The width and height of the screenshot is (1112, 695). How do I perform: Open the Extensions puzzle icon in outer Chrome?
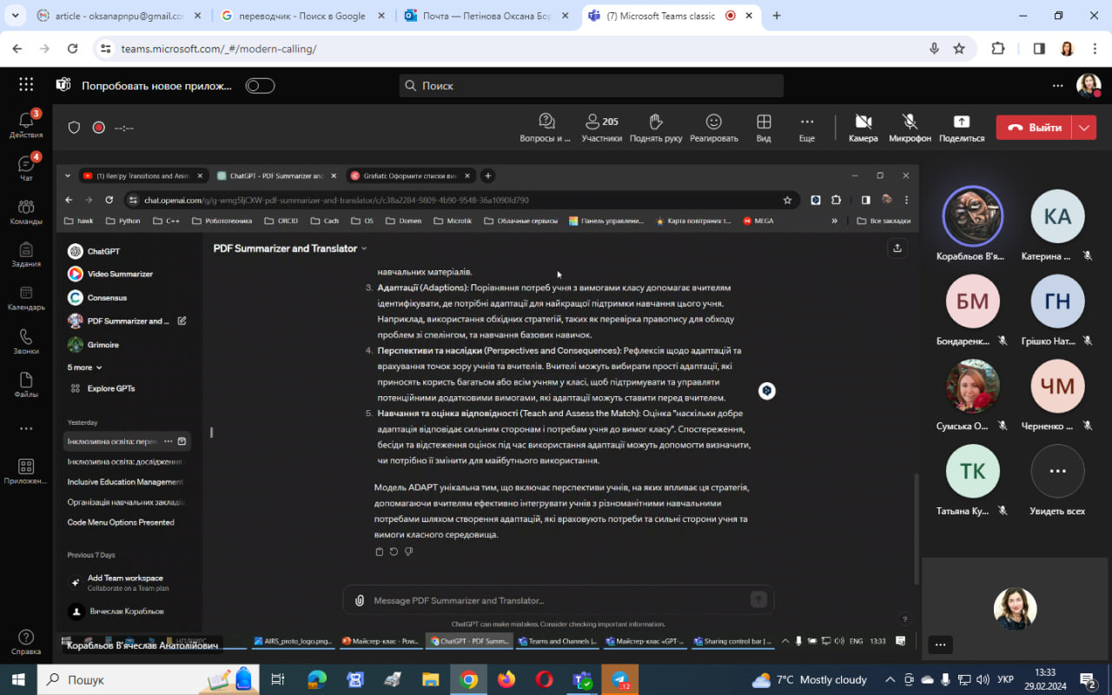pos(998,49)
